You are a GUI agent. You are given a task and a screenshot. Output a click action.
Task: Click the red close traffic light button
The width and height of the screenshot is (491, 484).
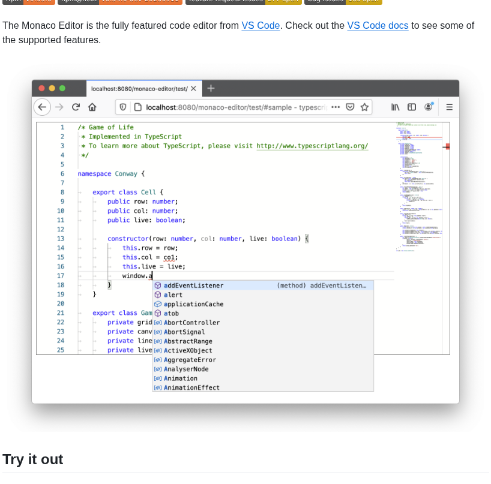41,88
